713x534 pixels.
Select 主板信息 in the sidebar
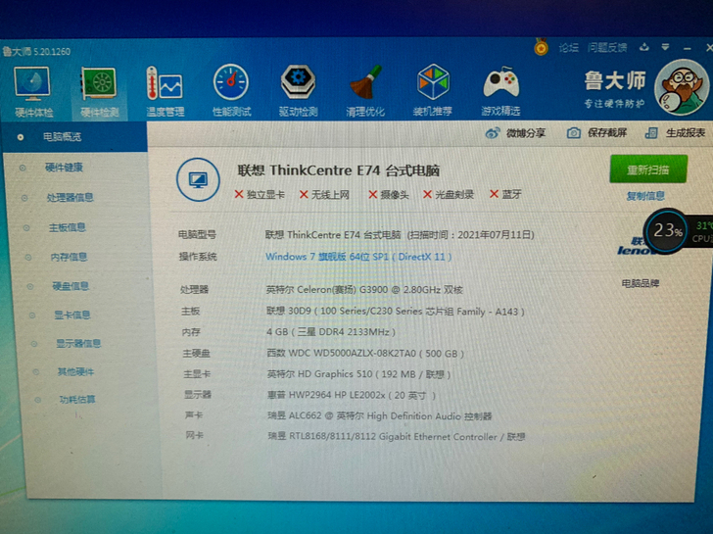[x=67, y=227]
